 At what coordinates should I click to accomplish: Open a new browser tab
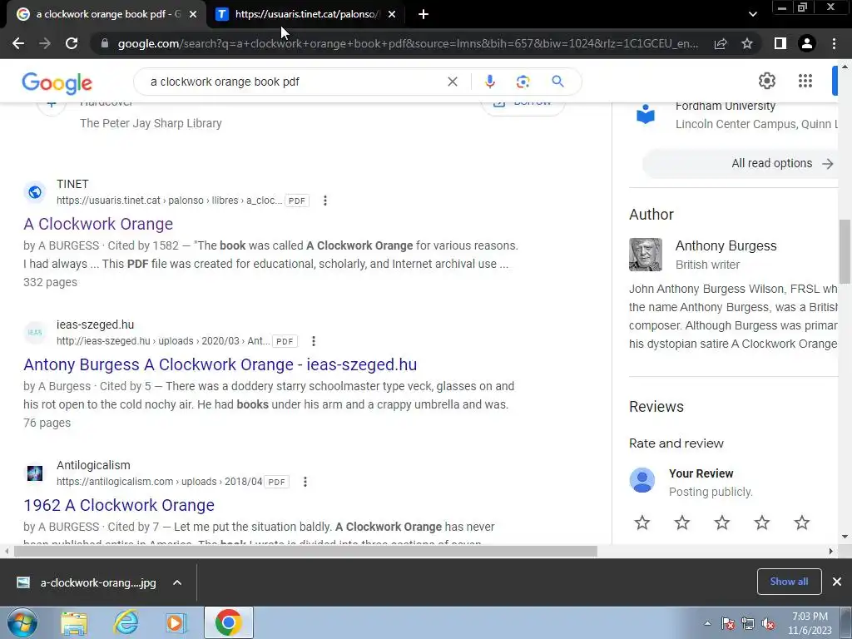click(x=424, y=15)
